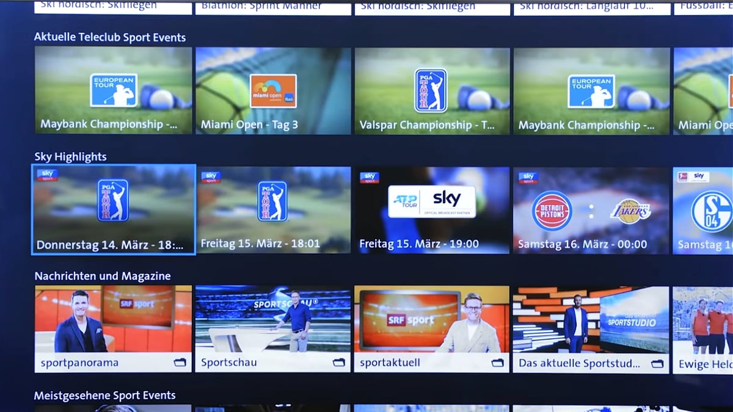
Task: Click the folder icon on Das aktuelle Sportstud... card
Action: [657, 364]
